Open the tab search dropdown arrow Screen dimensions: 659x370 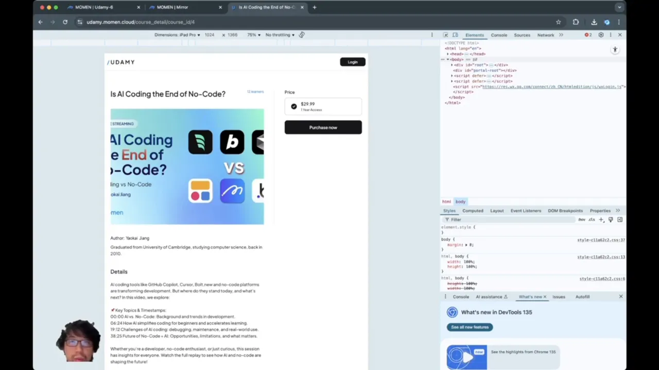pos(619,7)
